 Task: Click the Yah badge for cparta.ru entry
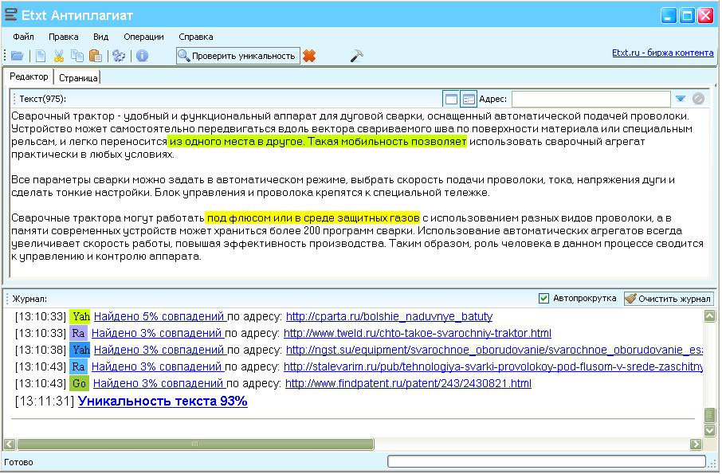pos(80,316)
